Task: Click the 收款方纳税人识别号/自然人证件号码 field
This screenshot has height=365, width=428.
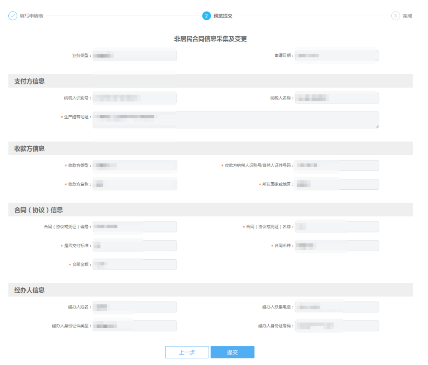Action: [x=337, y=165]
